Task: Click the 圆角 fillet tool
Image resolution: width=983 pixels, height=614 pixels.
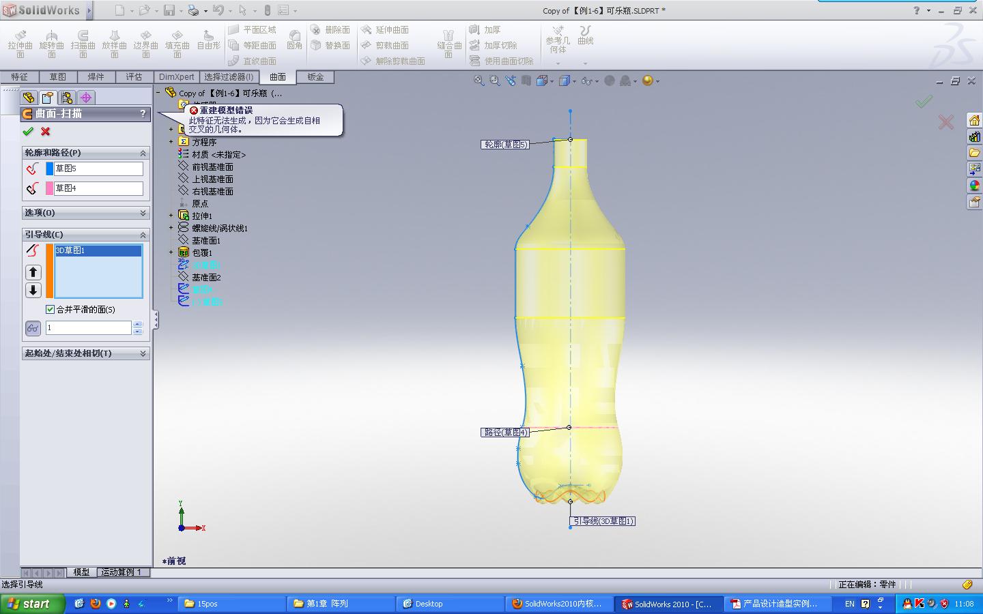Action: (x=295, y=40)
